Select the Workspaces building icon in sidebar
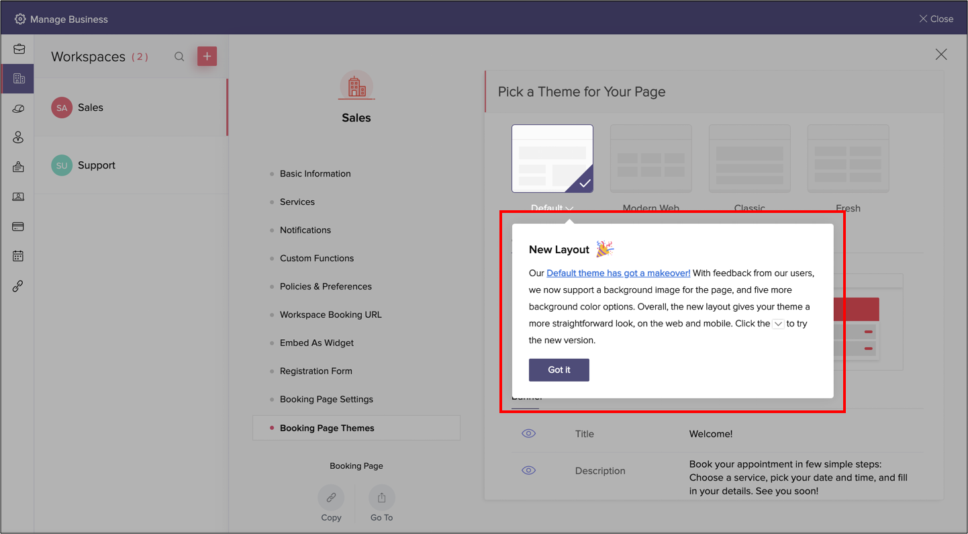Screen dimensions: 968x534 coord(19,79)
